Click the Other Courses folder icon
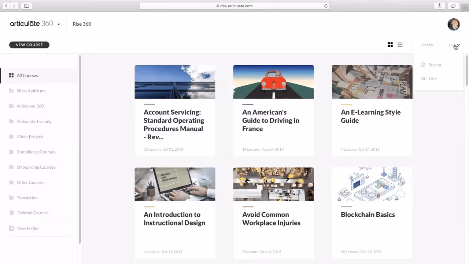Image resolution: width=469 pixels, height=264 pixels. pyautogui.click(x=11, y=182)
